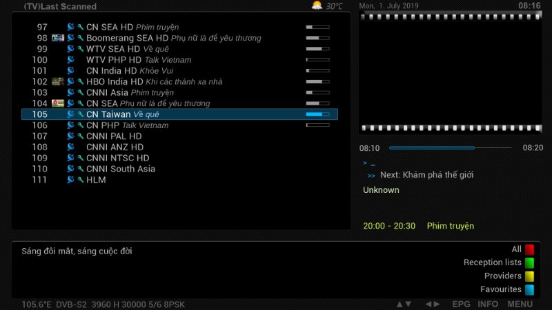
Task: Click satellite icon on CN SEA HD row
Action: 71,27
